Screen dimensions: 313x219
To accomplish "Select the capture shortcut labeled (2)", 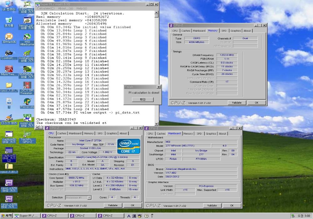I will pyautogui.click(x=9, y=155).
